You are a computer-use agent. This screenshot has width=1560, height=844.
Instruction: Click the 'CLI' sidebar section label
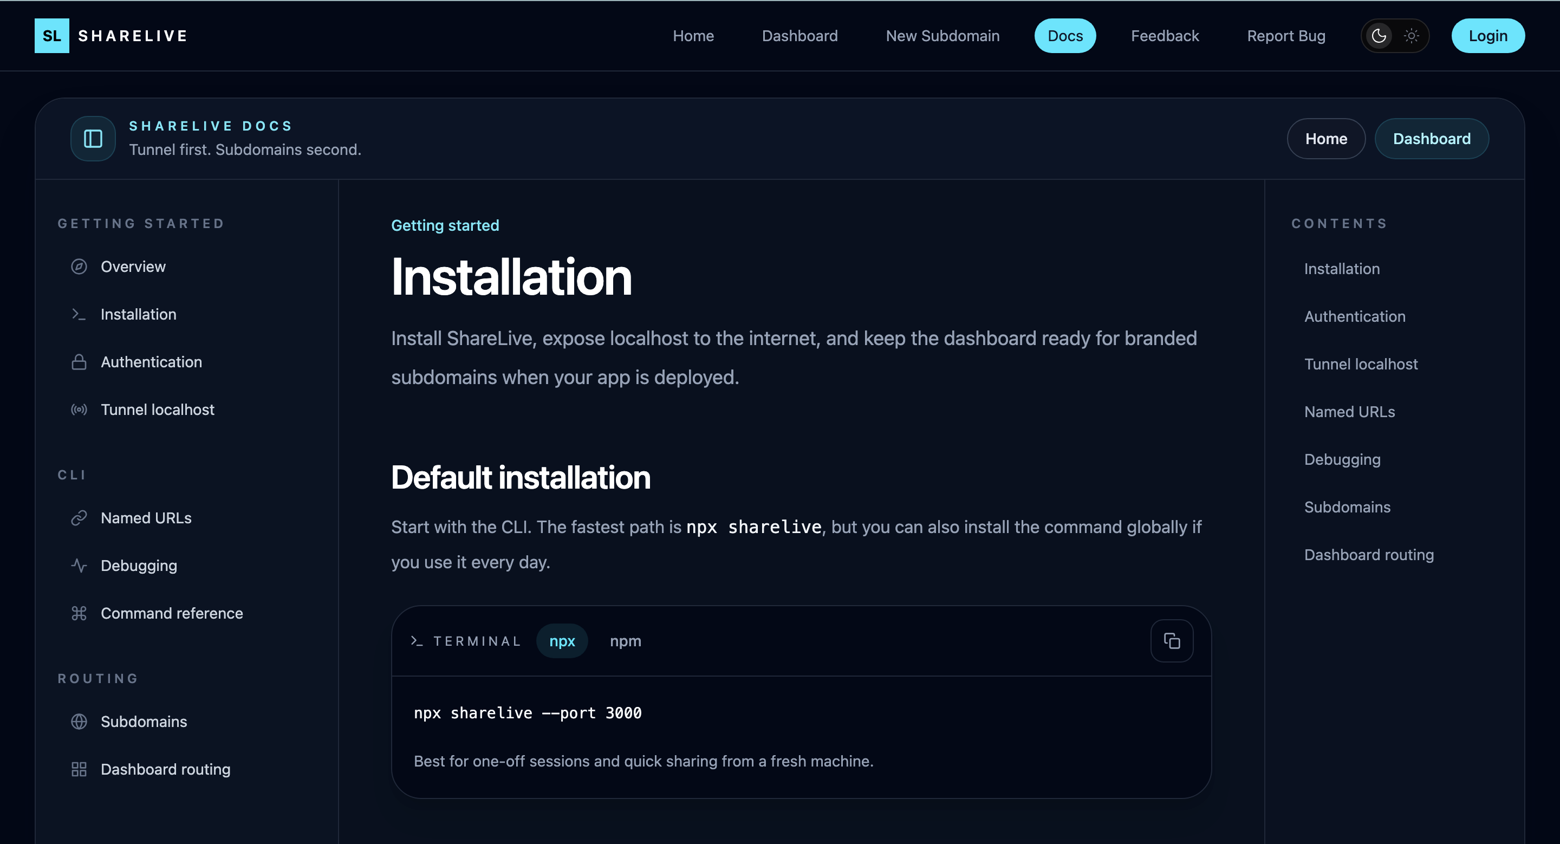72,475
